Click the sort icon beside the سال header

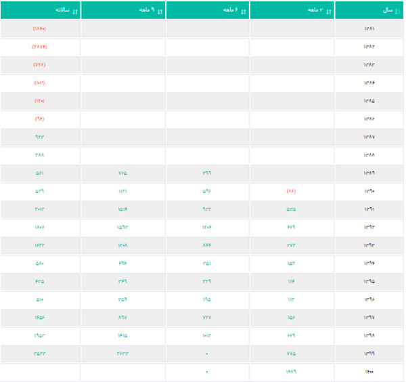point(398,11)
